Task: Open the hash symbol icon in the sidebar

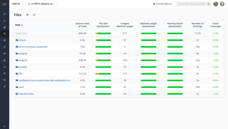Action: (5, 87)
